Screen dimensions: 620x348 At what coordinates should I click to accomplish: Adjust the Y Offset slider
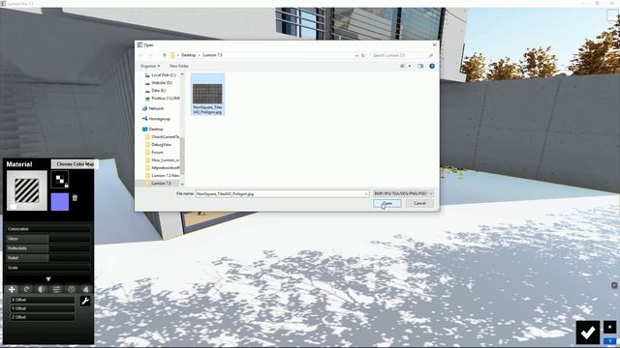[43, 308]
